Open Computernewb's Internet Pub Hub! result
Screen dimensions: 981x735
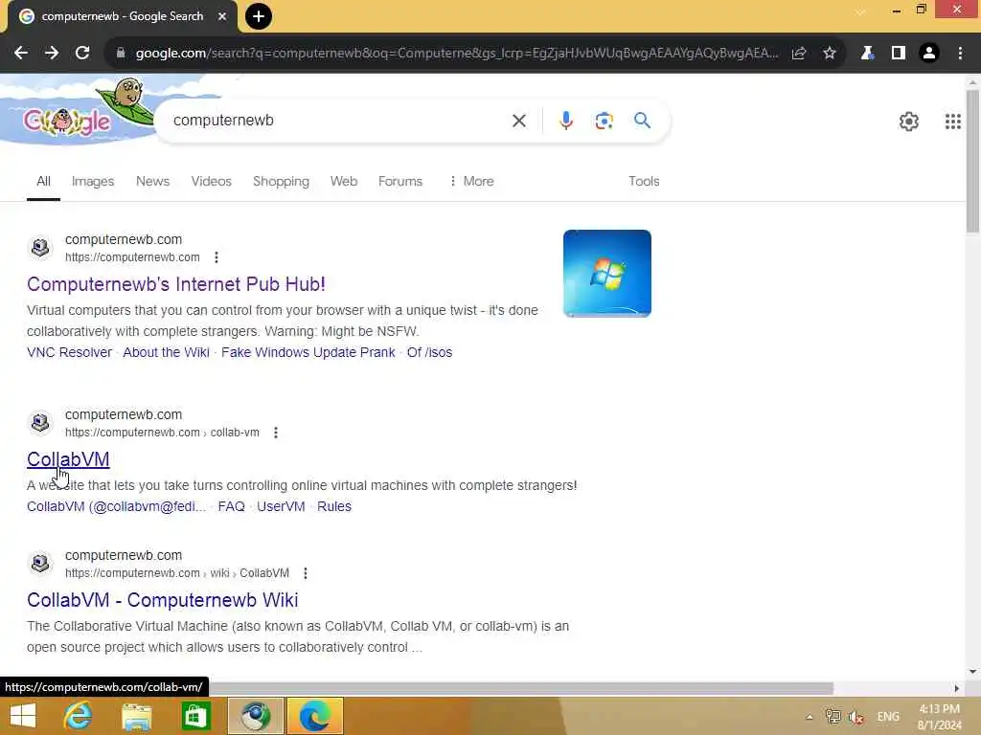(176, 284)
